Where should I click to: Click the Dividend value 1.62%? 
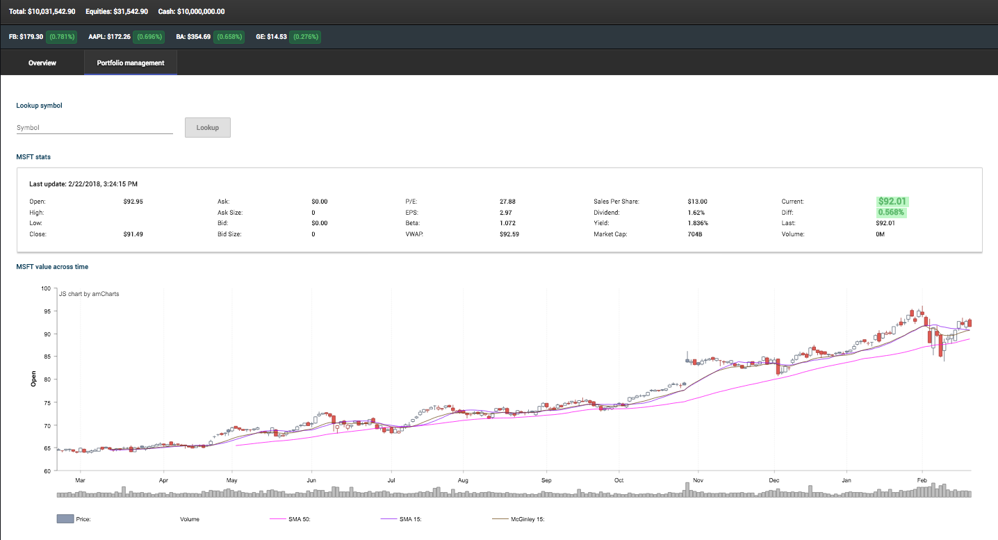[696, 213]
